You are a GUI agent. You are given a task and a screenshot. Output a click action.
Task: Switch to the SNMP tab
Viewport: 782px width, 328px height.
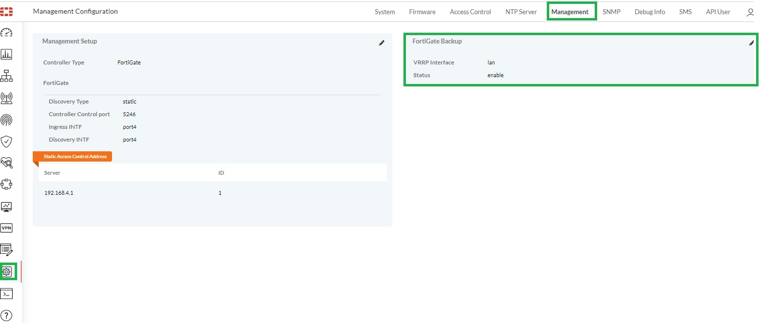point(611,12)
